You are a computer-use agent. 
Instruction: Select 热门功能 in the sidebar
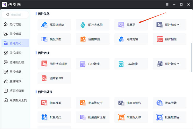[x=15, y=24]
